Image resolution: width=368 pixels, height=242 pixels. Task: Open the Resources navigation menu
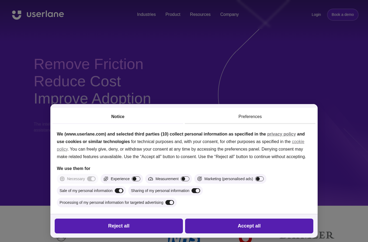200,15
